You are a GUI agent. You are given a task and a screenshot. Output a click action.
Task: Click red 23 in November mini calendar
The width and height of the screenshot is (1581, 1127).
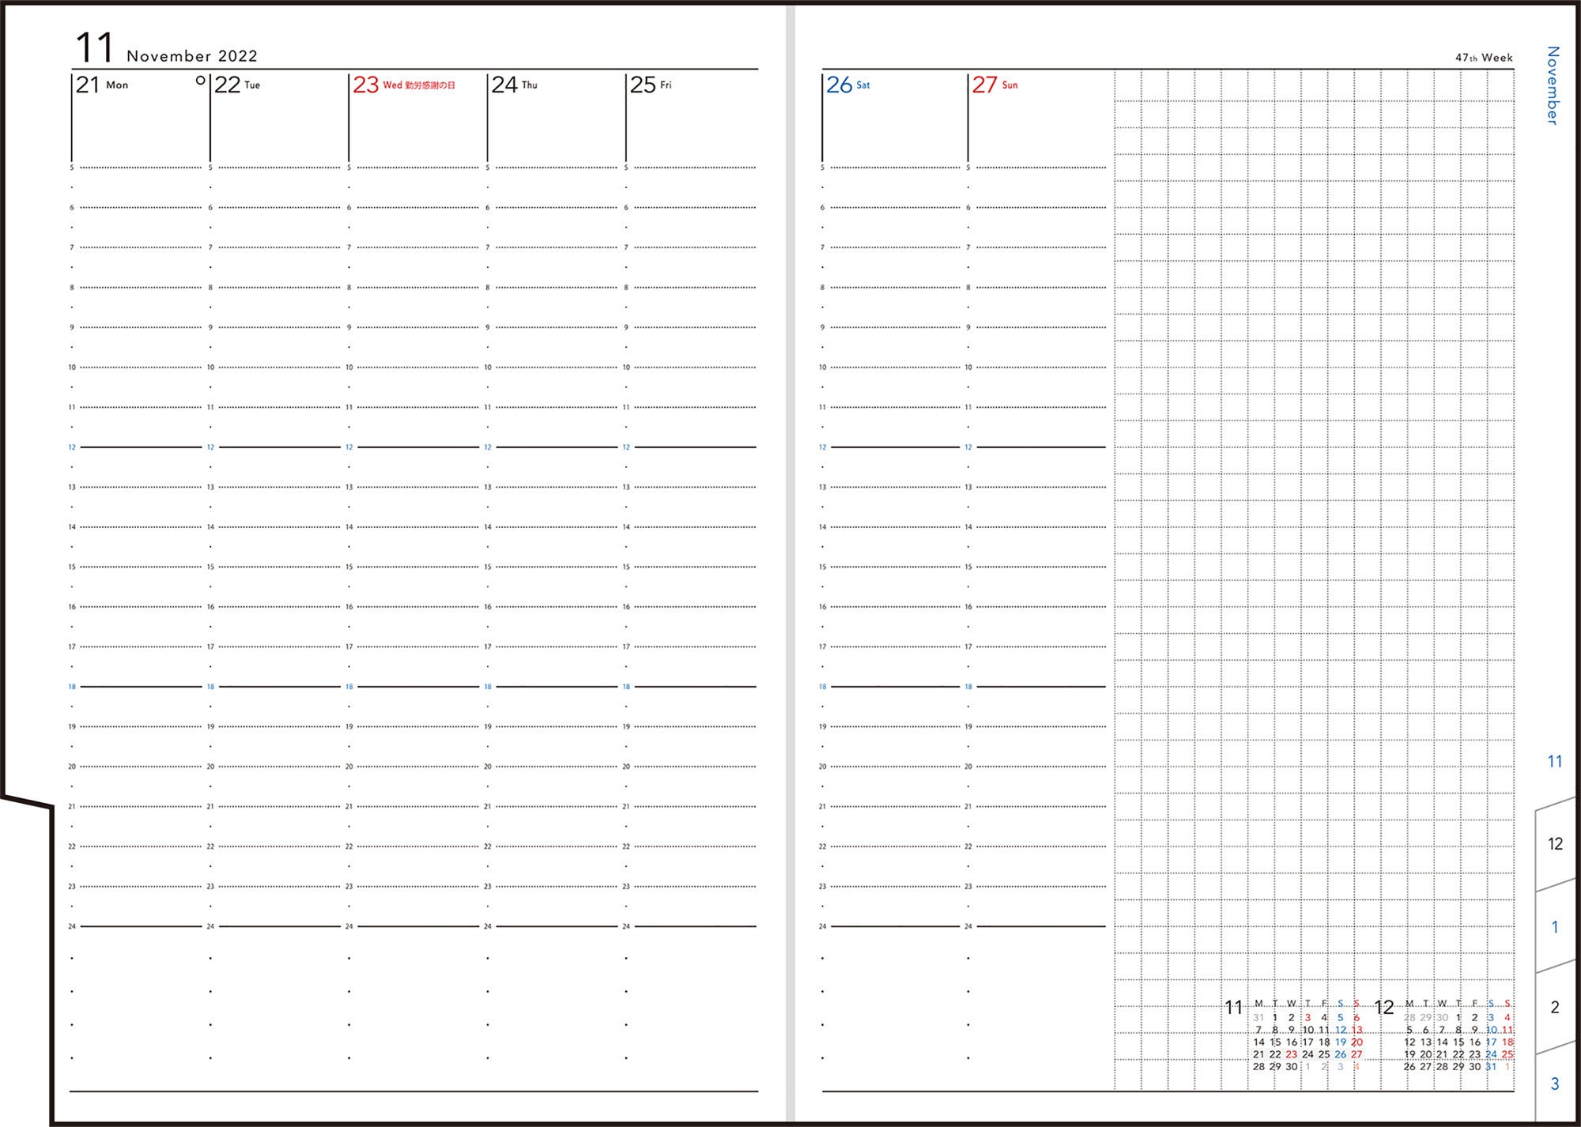click(1291, 1054)
